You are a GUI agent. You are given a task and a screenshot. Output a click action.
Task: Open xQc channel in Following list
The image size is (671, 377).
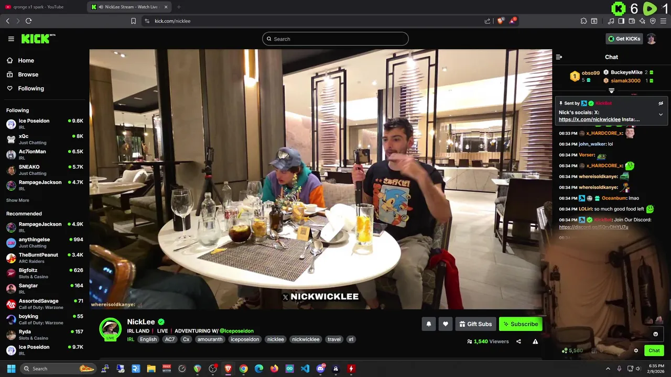coord(45,139)
